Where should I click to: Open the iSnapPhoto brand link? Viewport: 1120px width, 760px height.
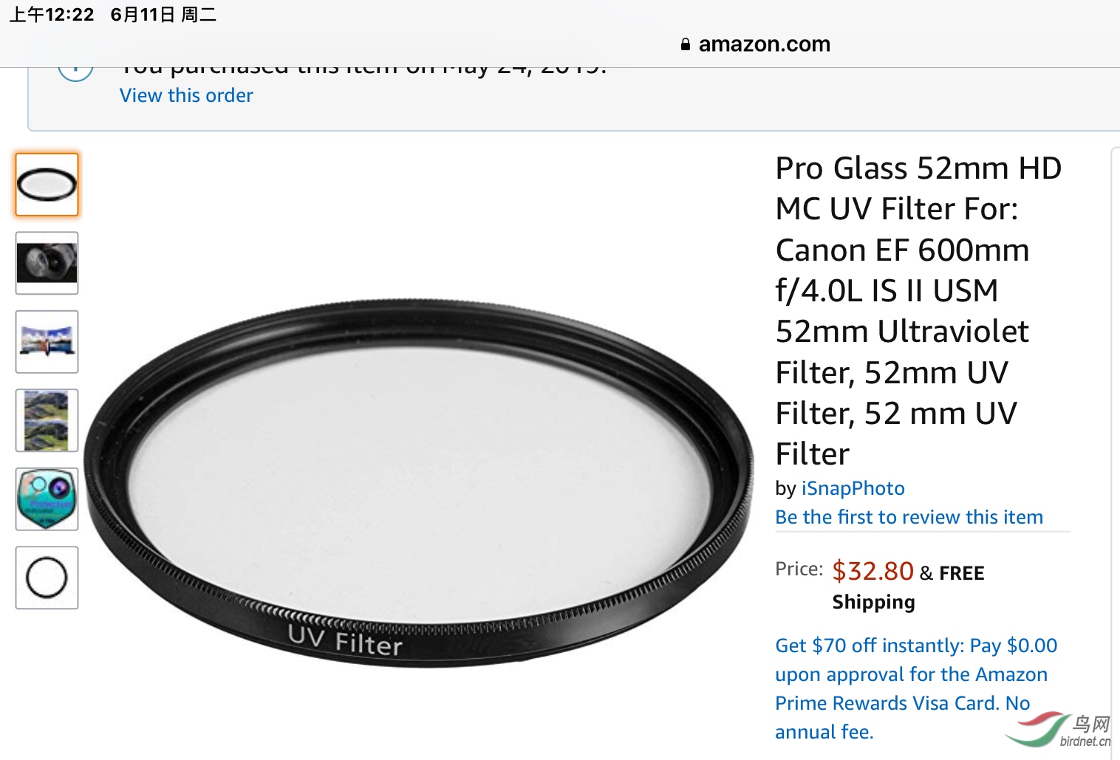(x=853, y=488)
